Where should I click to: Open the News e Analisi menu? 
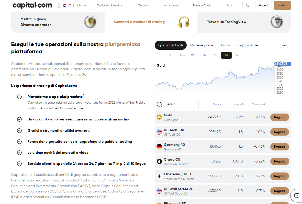click(x=203, y=5)
